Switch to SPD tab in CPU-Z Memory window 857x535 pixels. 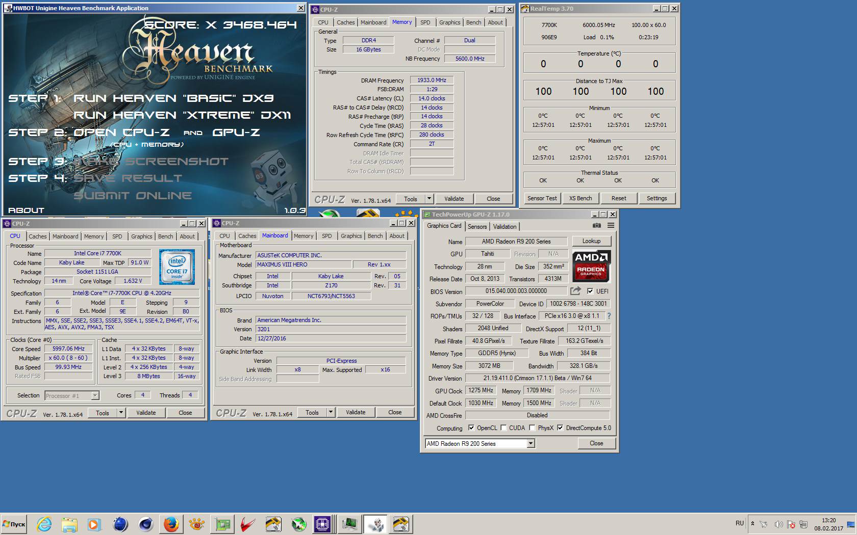click(425, 22)
